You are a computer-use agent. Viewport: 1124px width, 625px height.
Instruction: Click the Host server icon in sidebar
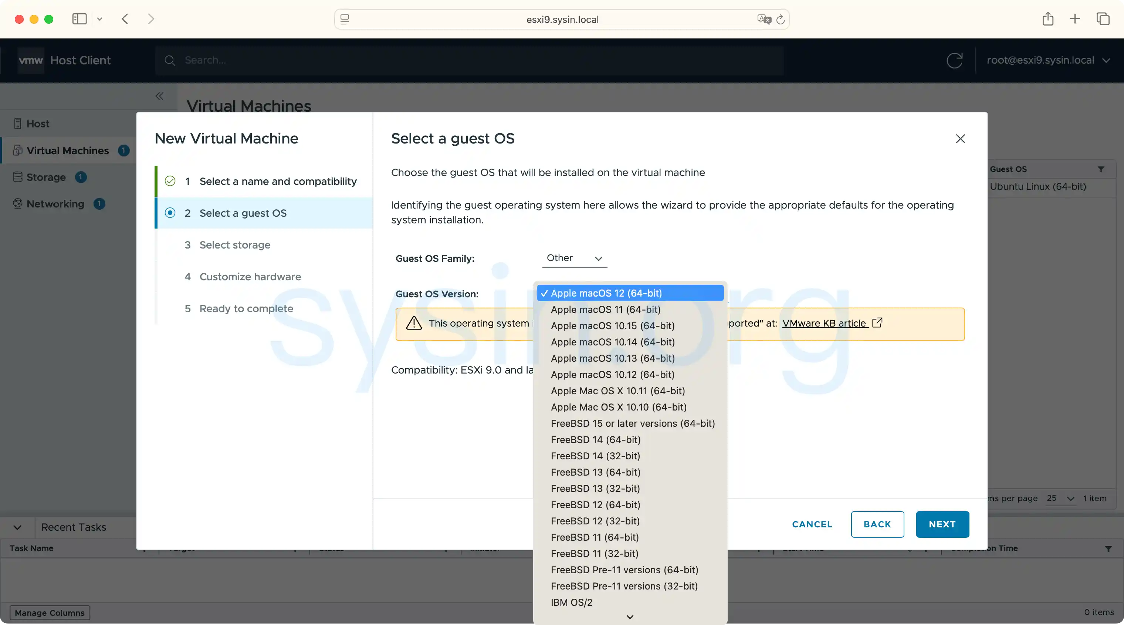point(17,124)
